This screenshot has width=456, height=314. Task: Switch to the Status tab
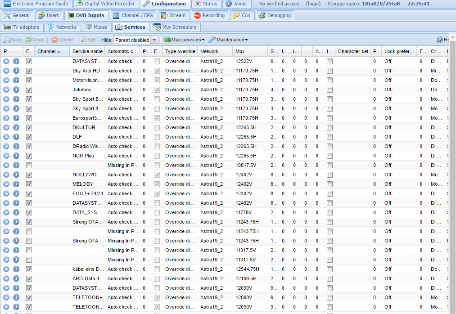206,4
